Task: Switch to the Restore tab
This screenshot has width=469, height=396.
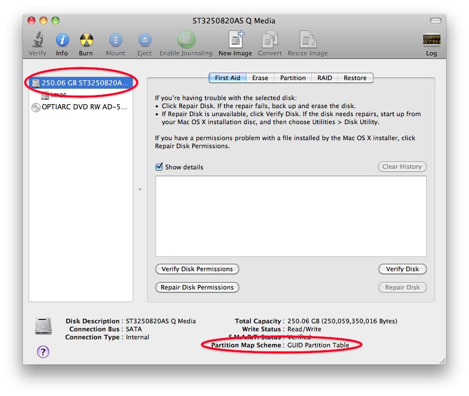Action: pyautogui.click(x=355, y=78)
